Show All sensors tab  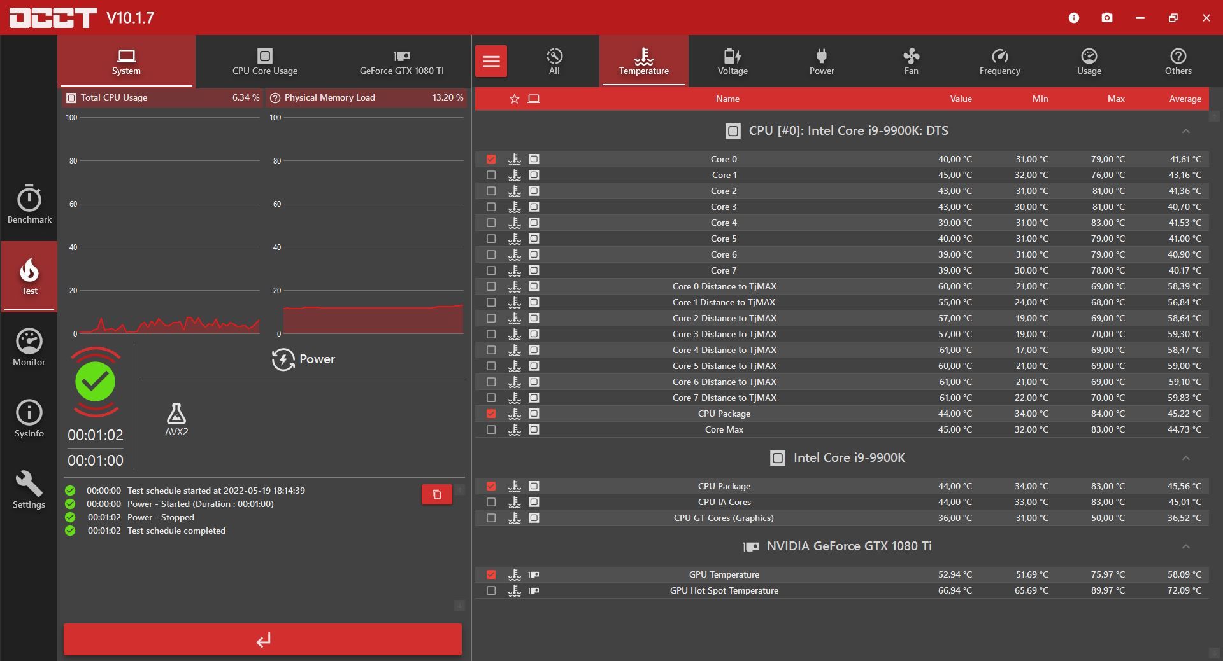tap(554, 61)
